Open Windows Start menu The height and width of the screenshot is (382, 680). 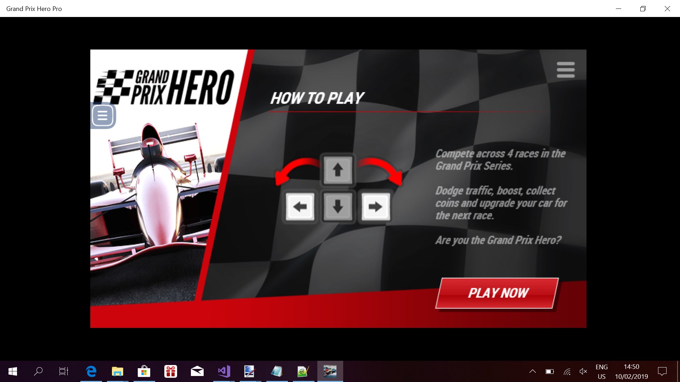13,371
